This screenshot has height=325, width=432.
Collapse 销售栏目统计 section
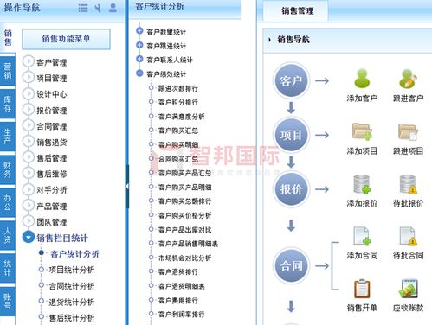[x=29, y=237]
